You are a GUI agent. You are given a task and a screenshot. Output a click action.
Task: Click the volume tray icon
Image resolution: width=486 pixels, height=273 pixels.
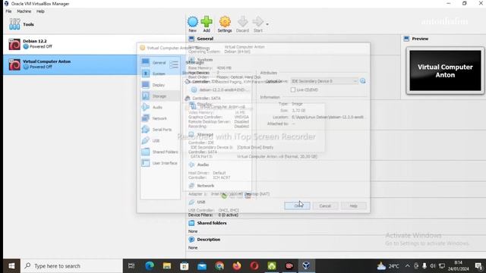(x=433, y=266)
